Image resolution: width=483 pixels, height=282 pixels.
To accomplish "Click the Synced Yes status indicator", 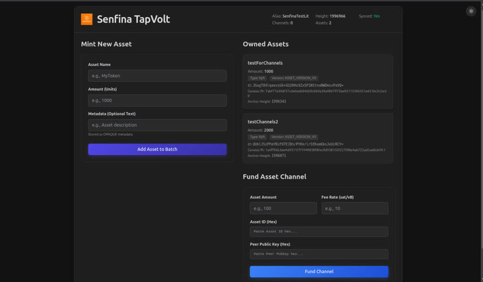I will click(x=369, y=16).
